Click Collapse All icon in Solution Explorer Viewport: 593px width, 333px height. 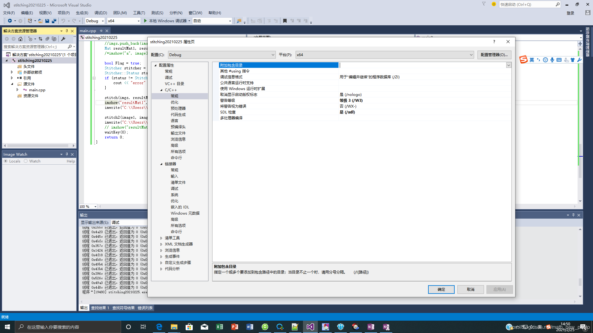point(47,39)
